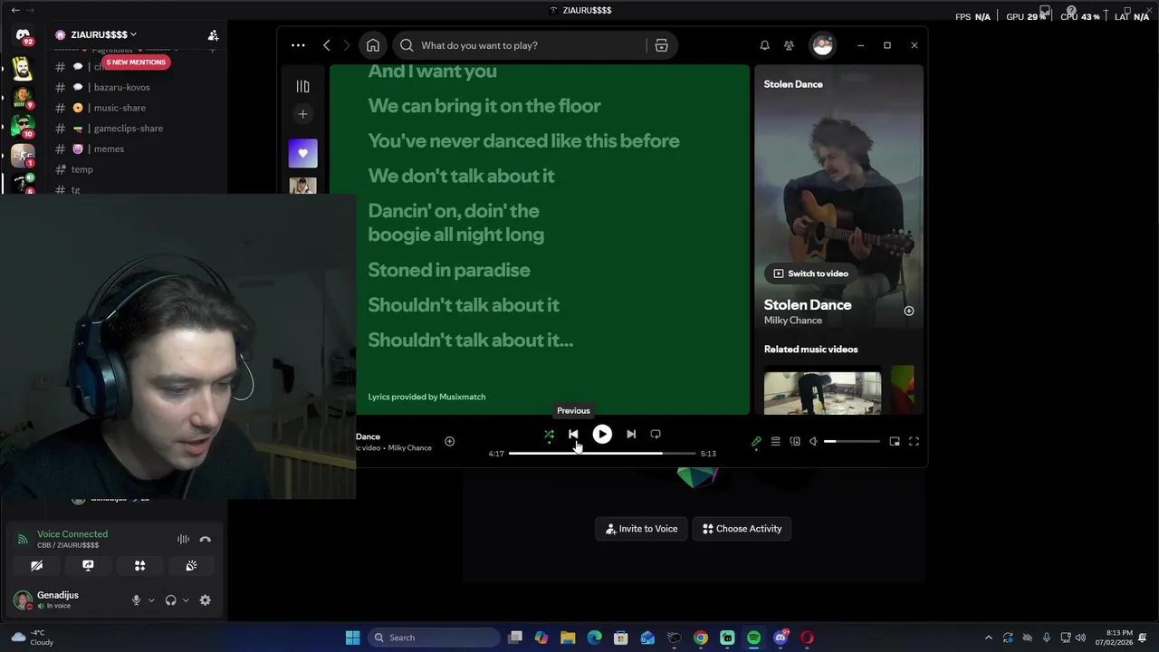The image size is (1159, 652).
Task: Open Discord invite people icon
Action: point(213,35)
